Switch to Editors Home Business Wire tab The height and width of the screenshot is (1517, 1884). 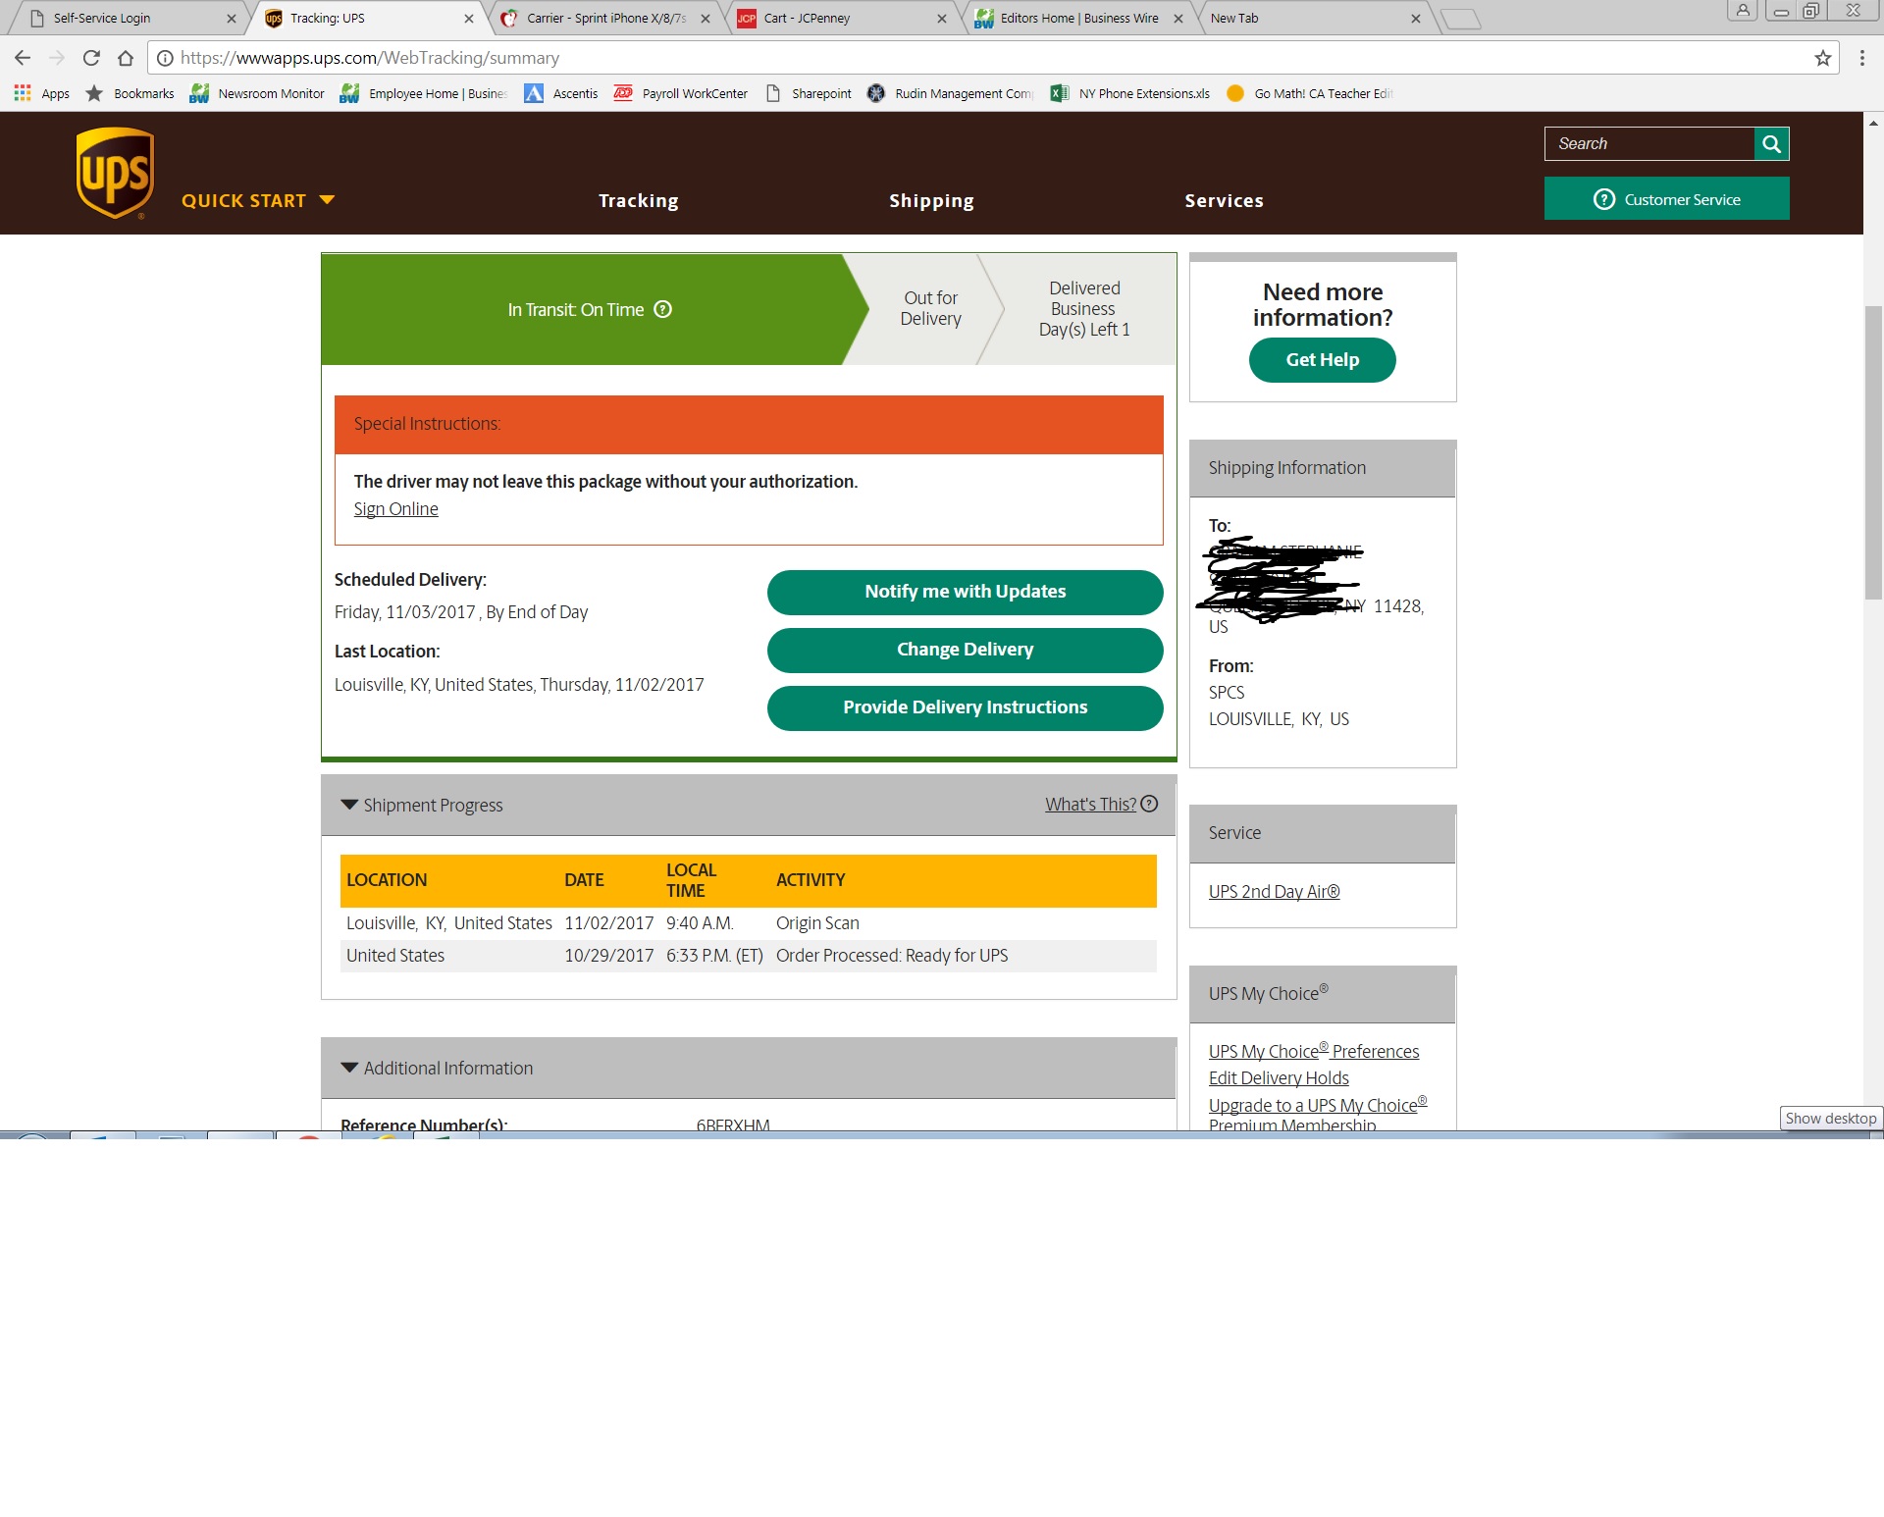point(1078,19)
